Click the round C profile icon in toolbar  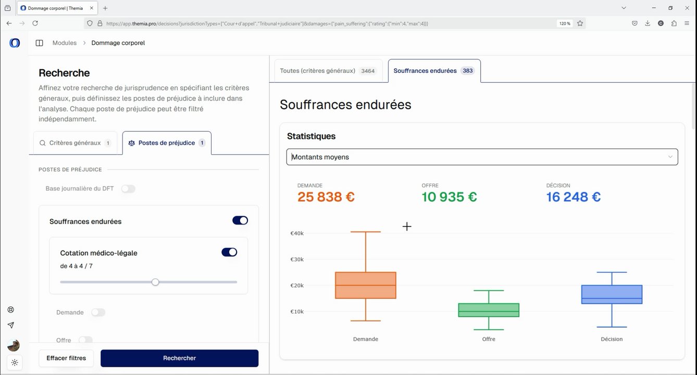point(661,23)
